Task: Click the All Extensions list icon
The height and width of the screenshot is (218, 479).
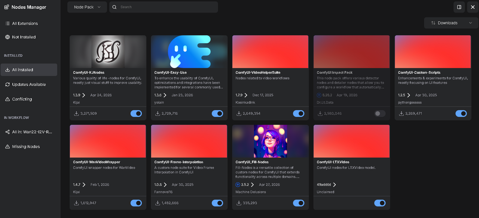Action: [x=7, y=24]
